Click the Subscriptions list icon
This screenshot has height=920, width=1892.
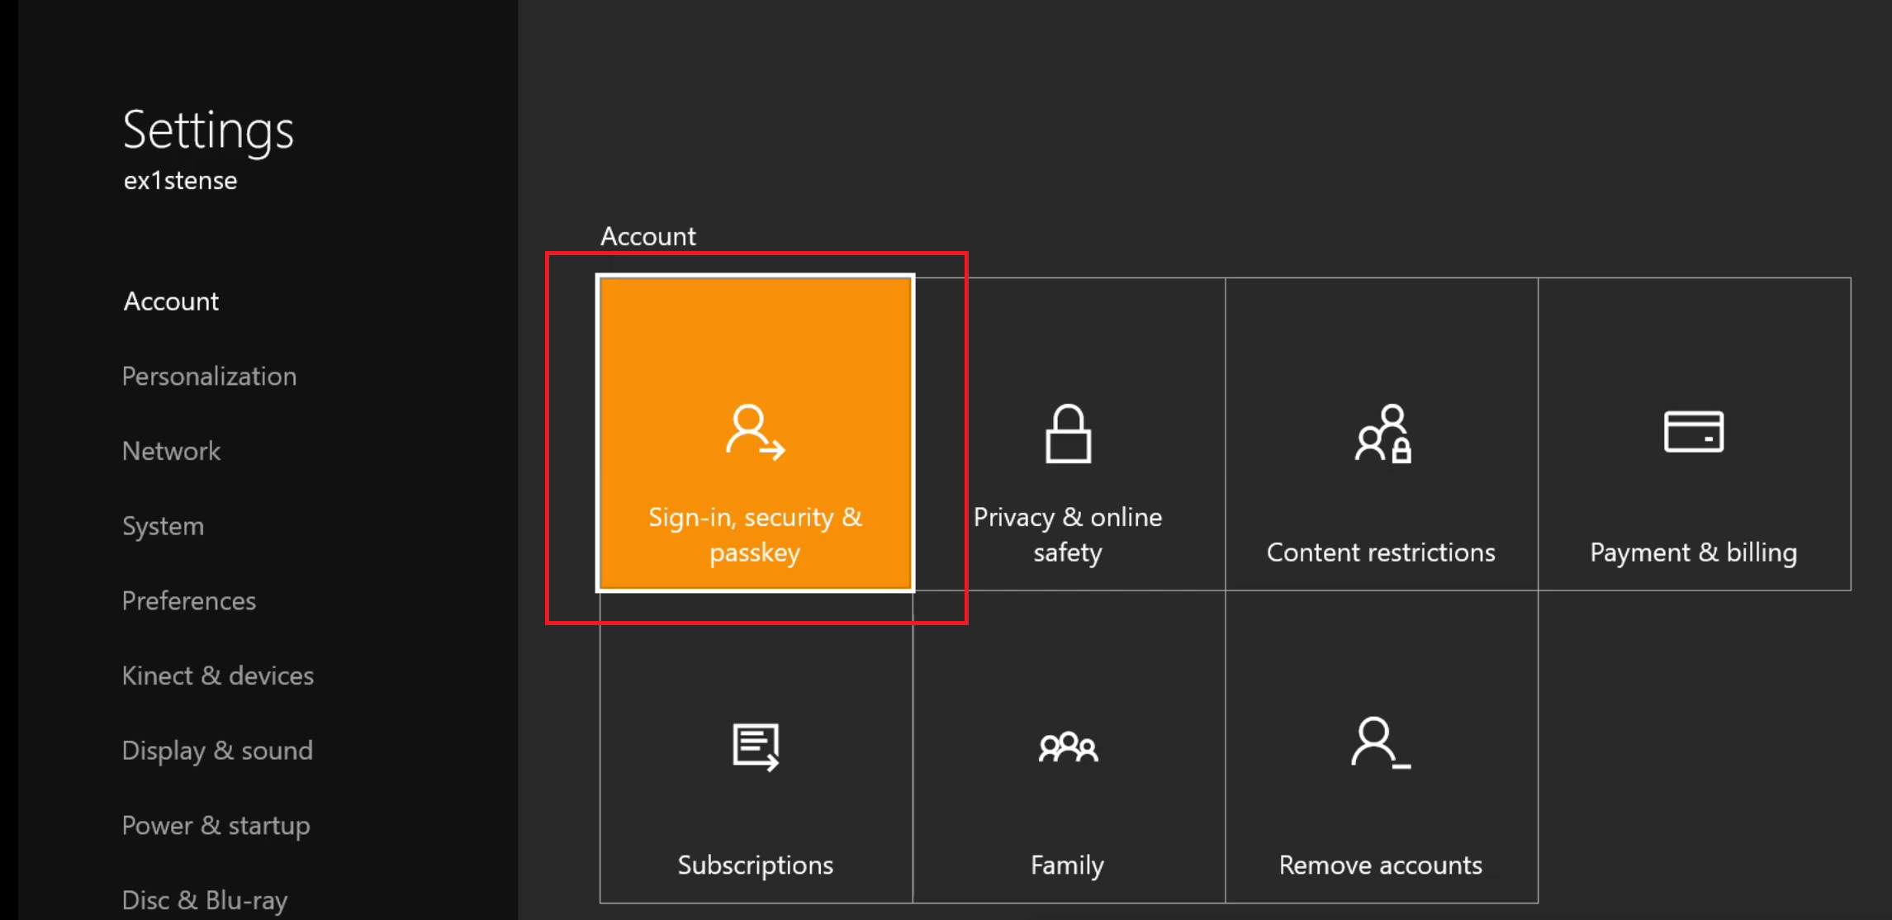point(755,747)
